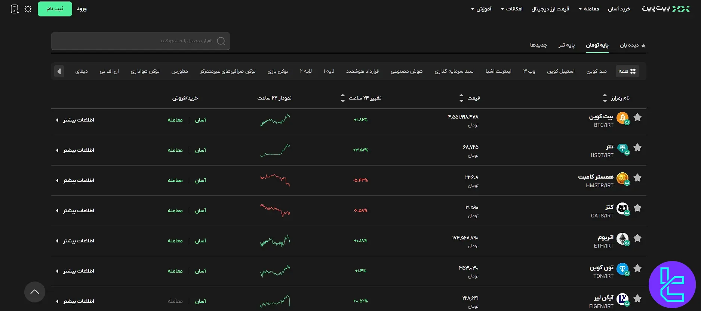Expand the معامله dropdown in navbar
Image resolution: width=701 pixels, height=311 pixels.
pos(589,9)
